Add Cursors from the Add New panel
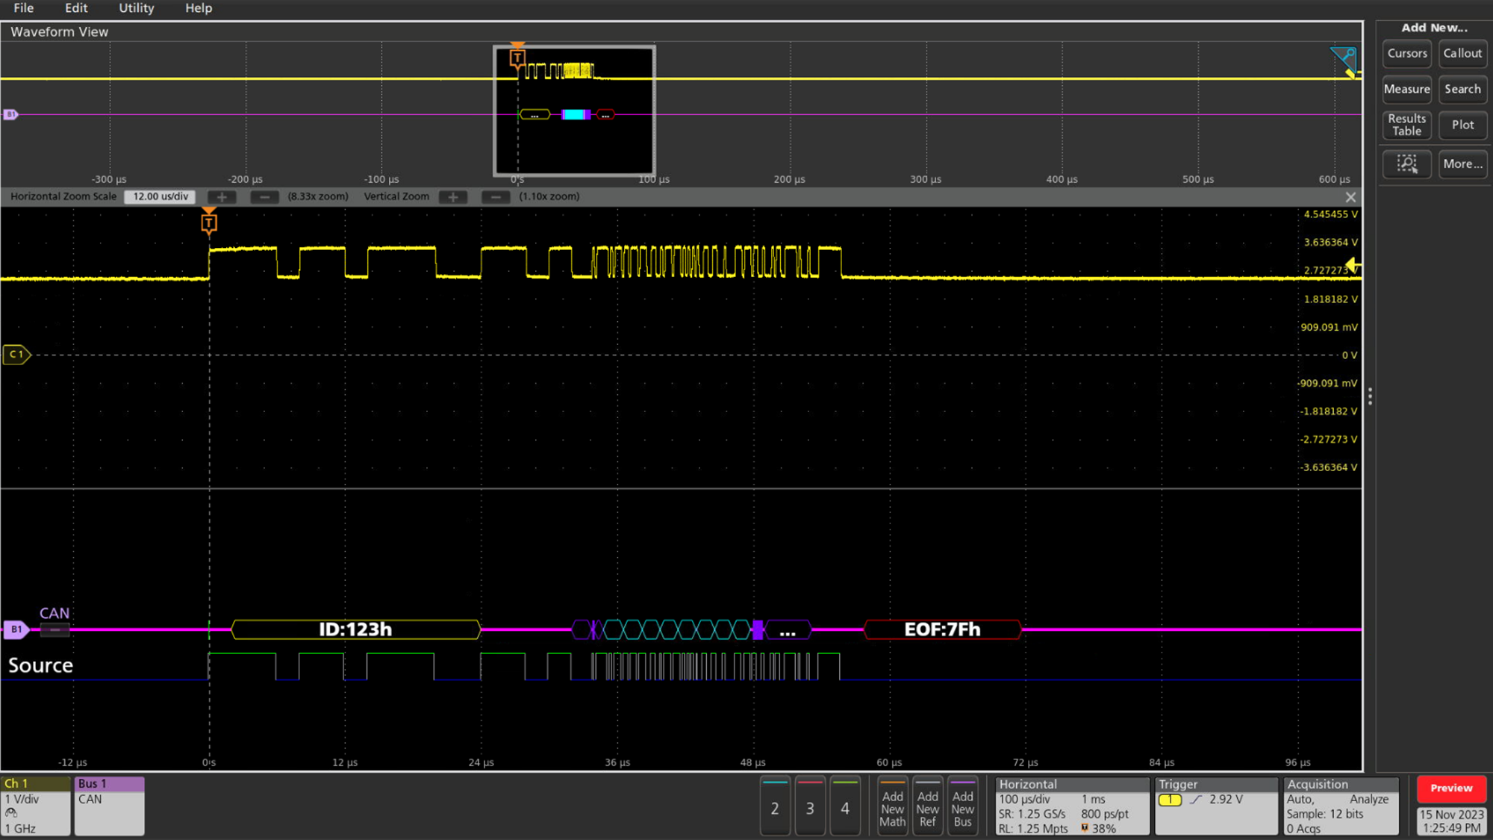The image size is (1493, 840). pyautogui.click(x=1406, y=53)
